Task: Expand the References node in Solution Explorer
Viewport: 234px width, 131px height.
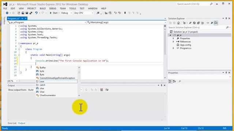Action: 173,42
